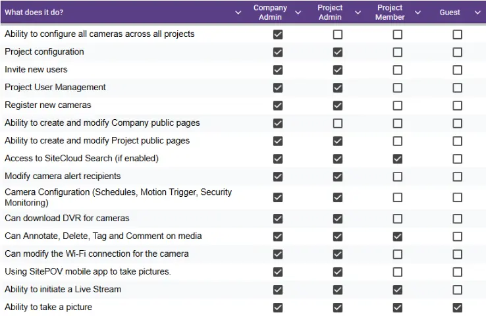Click the 'Using SitePOV mobile app' row text
486x316 pixels.
(x=88, y=272)
